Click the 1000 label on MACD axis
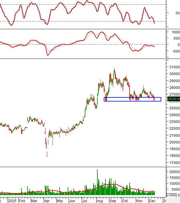Image resolution: width=180 pixels, height=203 pixels. coord(176,32)
